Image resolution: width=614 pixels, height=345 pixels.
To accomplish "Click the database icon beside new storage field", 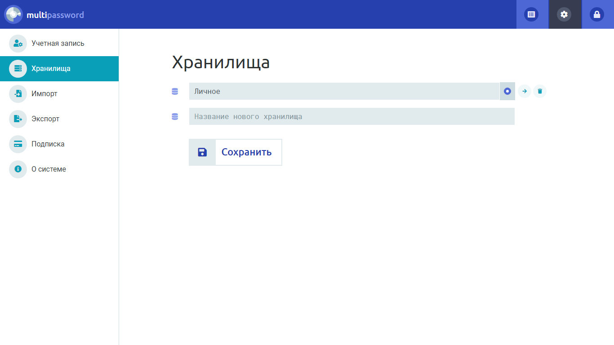I will click(175, 116).
